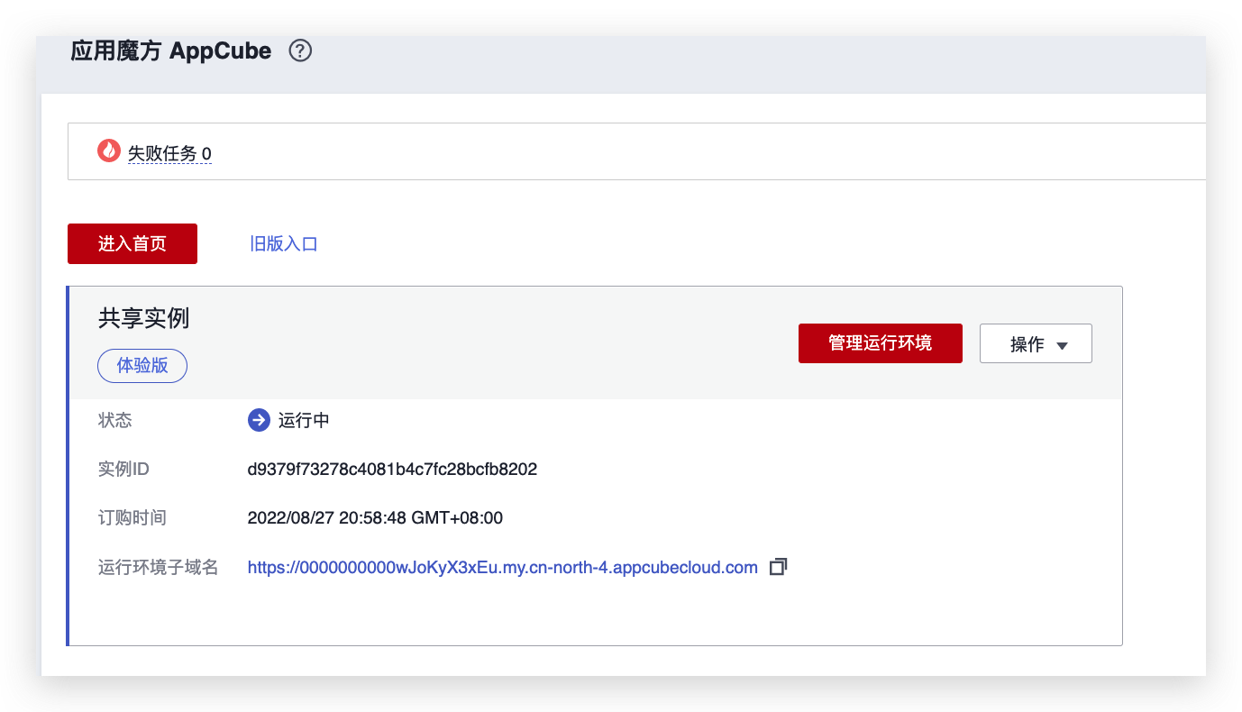Click the order time 2022/08/27 20:58:48 GMT+08:00

point(375,518)
